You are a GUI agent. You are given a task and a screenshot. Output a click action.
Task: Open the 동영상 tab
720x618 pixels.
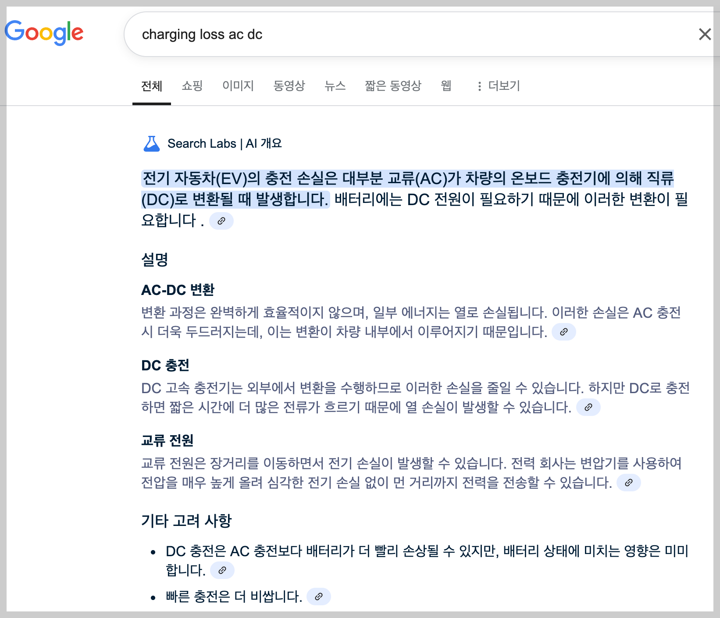[289, 85]
